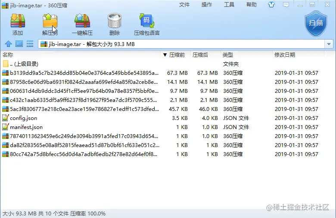The height and width of the screenshot is (218, 336).
Task: Select file name 060631d4db9ddc3d45f1cff5...
Action: click(x=84, y=91)
